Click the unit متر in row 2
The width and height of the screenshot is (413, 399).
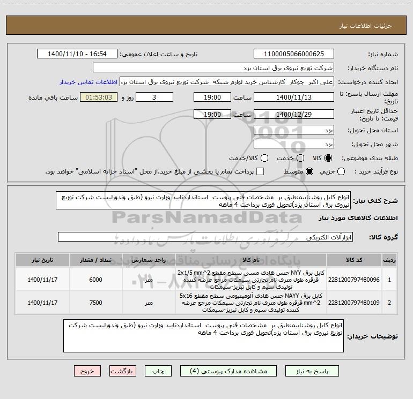pos(149,303)
